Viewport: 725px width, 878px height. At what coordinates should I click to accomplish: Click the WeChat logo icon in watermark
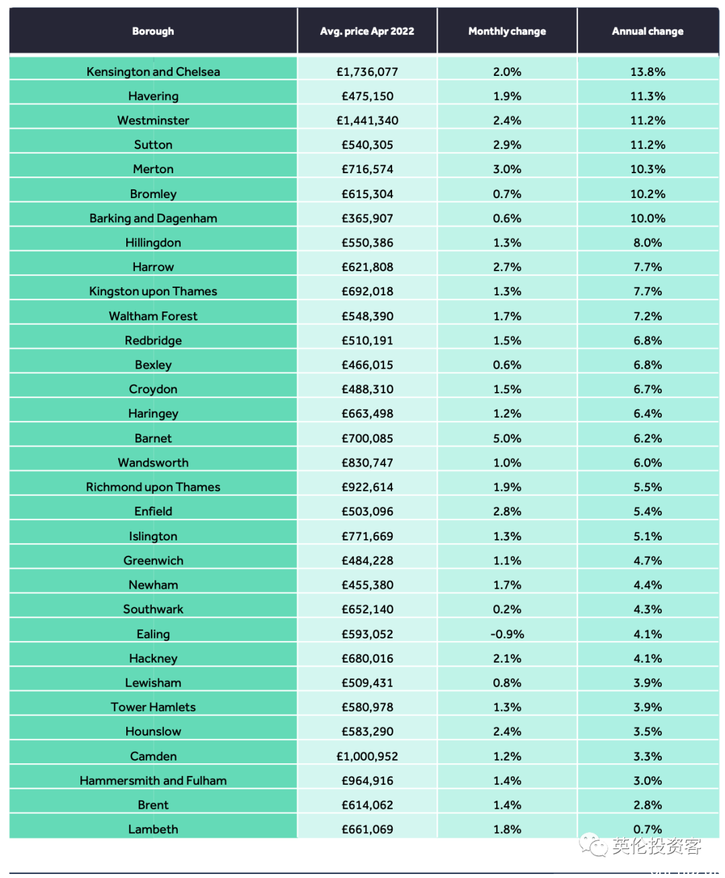coord(593,845)
